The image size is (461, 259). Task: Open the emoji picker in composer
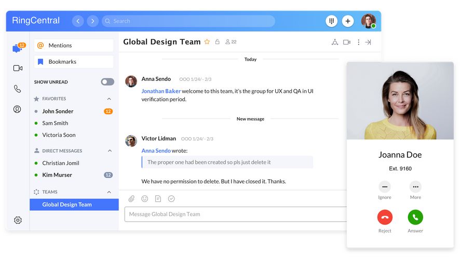pyautogui.click(x=145, y=198)
